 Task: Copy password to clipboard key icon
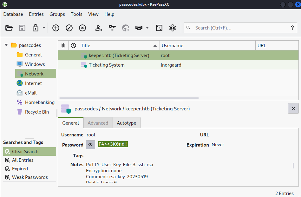tap(112, 28)
